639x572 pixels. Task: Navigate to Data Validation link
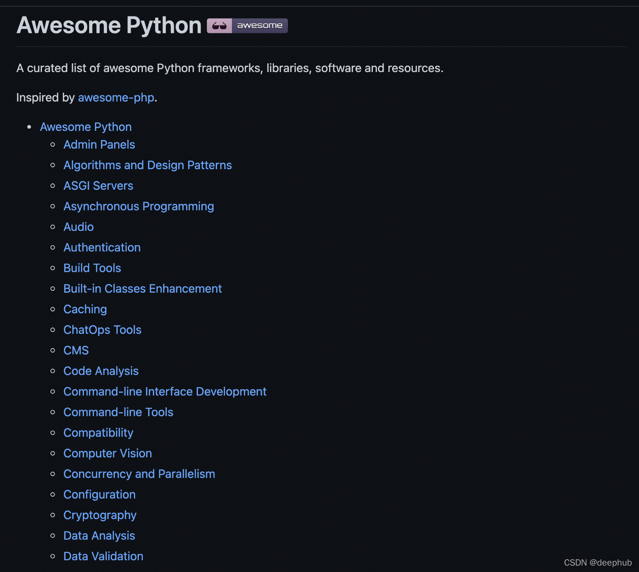click(x=103, y=556)
